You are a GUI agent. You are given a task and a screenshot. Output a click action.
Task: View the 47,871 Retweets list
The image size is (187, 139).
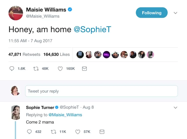tap(24, 55)
